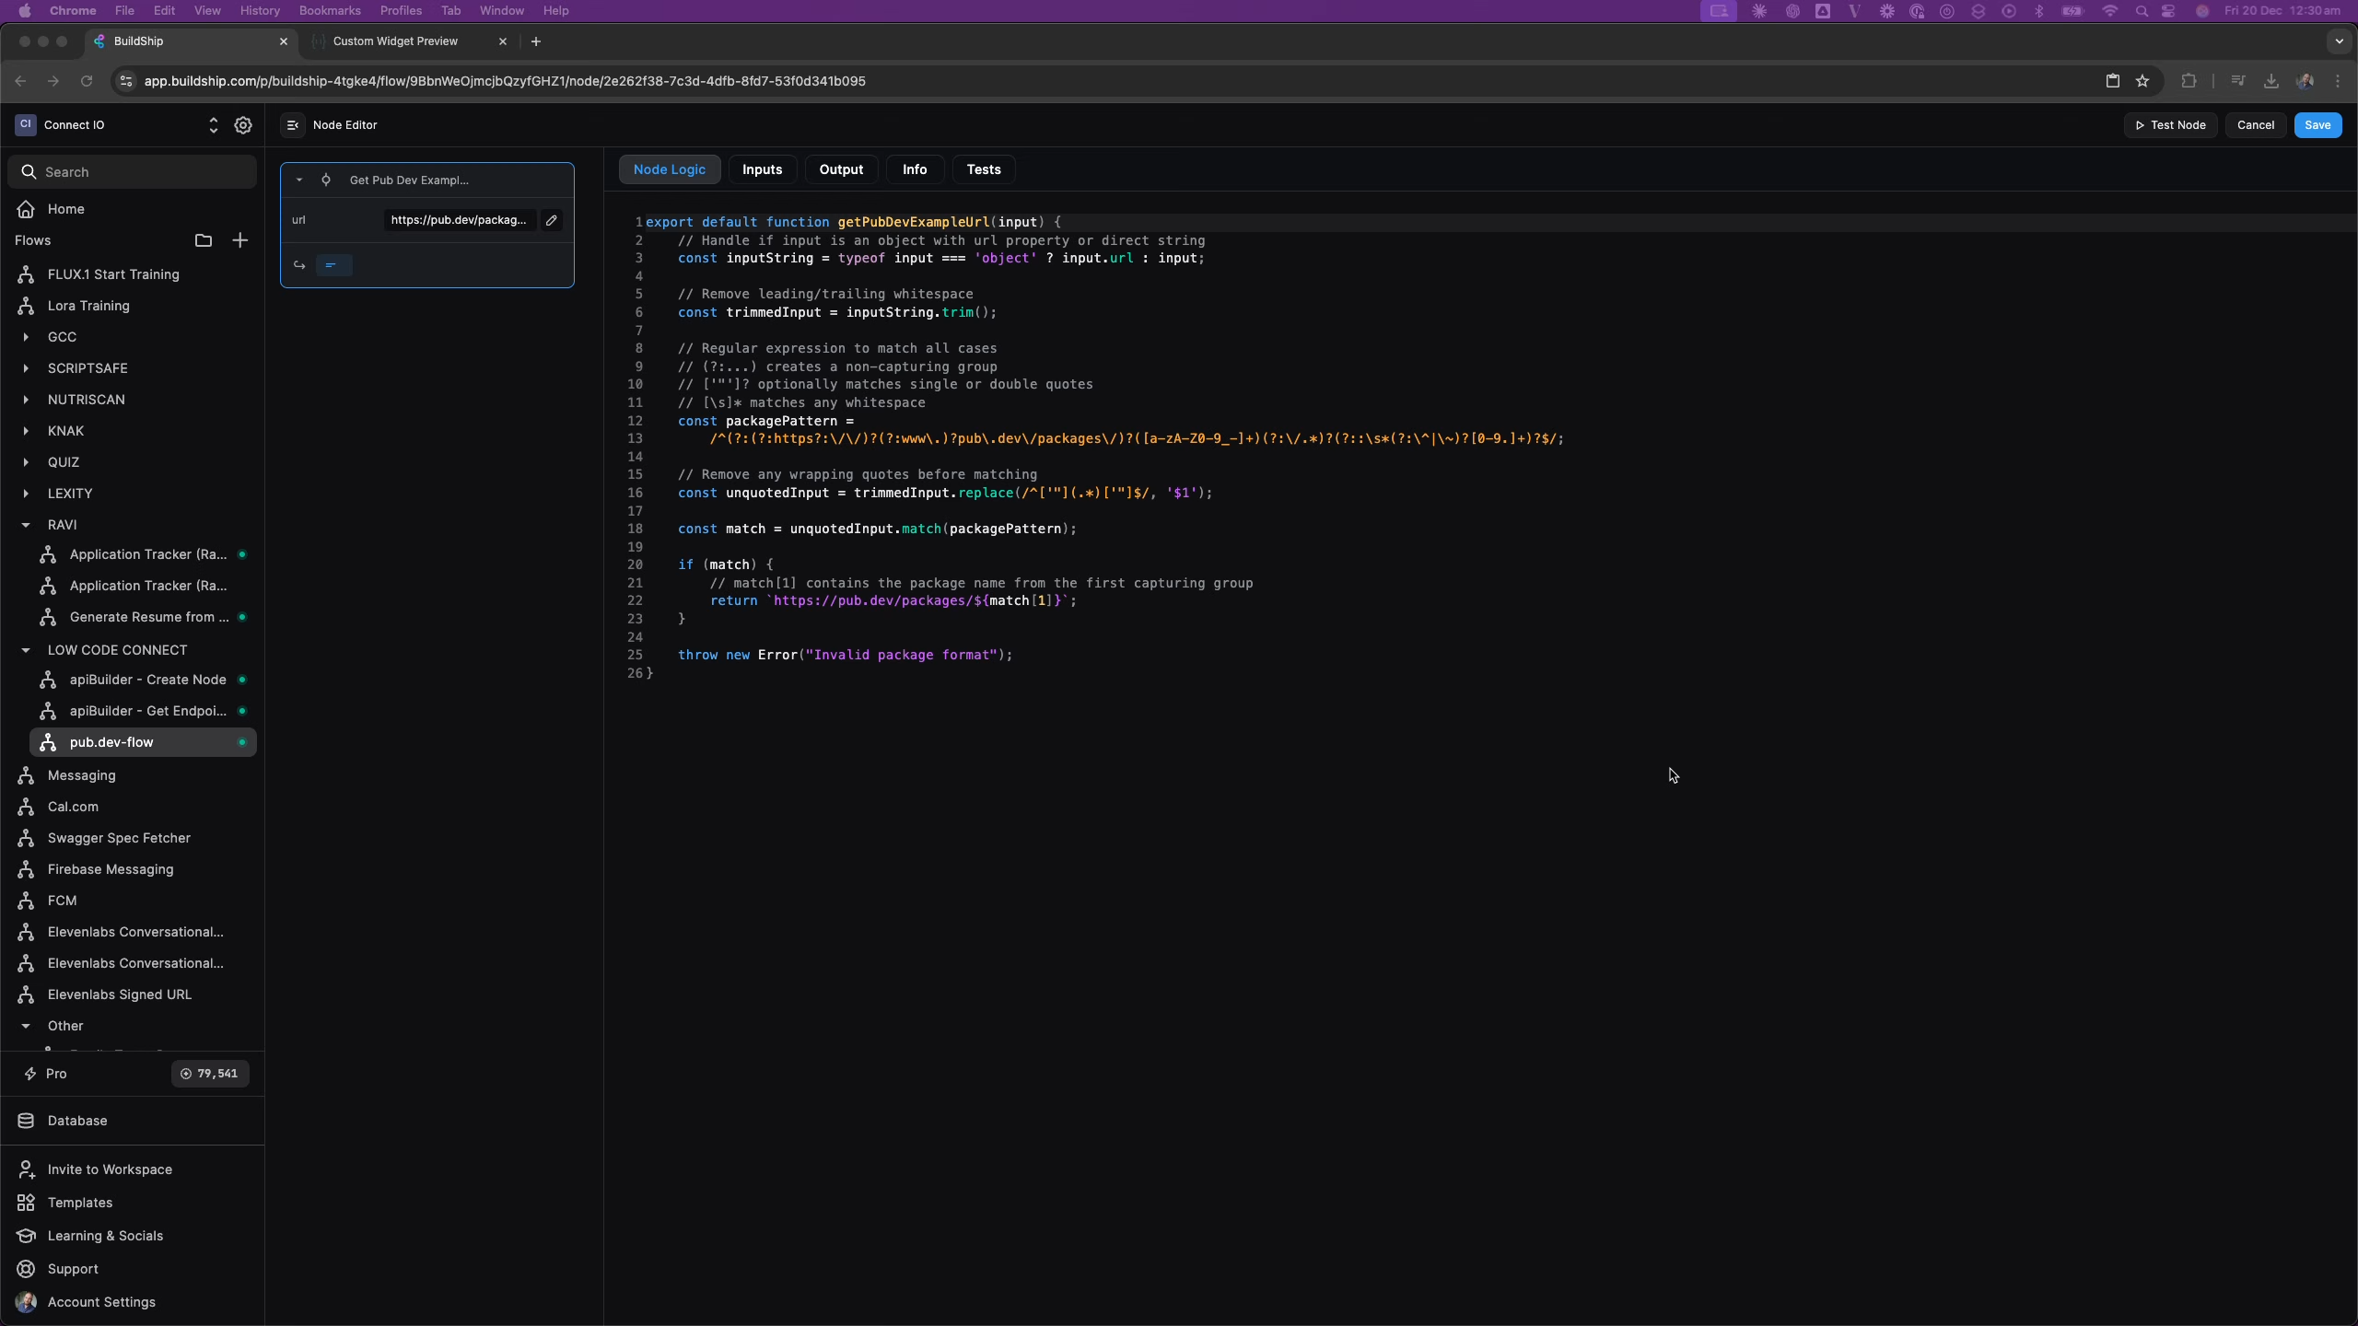Open the Search field magnifier in sidebar
The image size is (2358, 1326).
pyautogui.click(x=29, y=171)
